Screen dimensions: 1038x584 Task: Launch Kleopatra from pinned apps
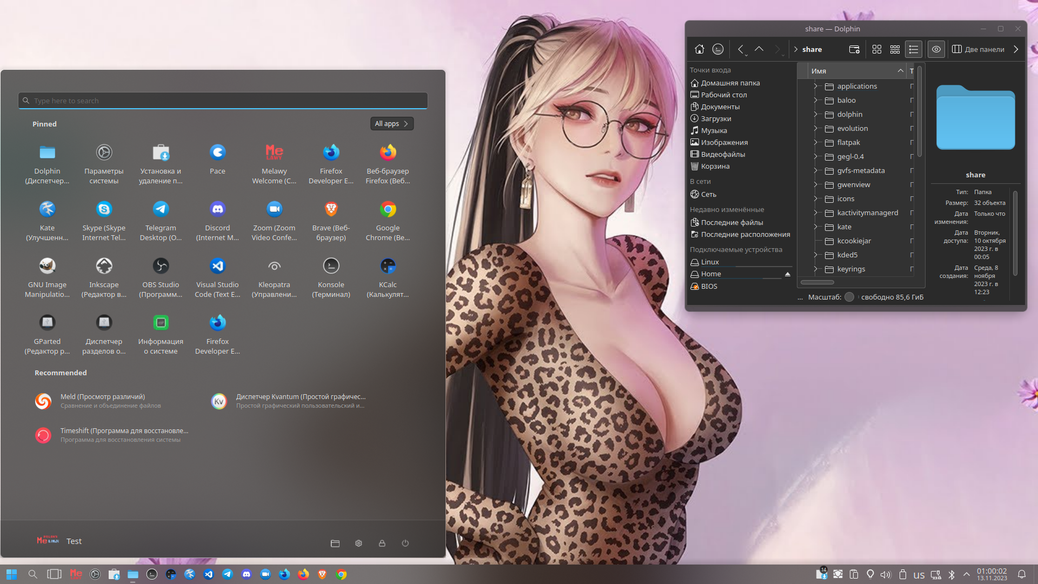click(274, 276)
